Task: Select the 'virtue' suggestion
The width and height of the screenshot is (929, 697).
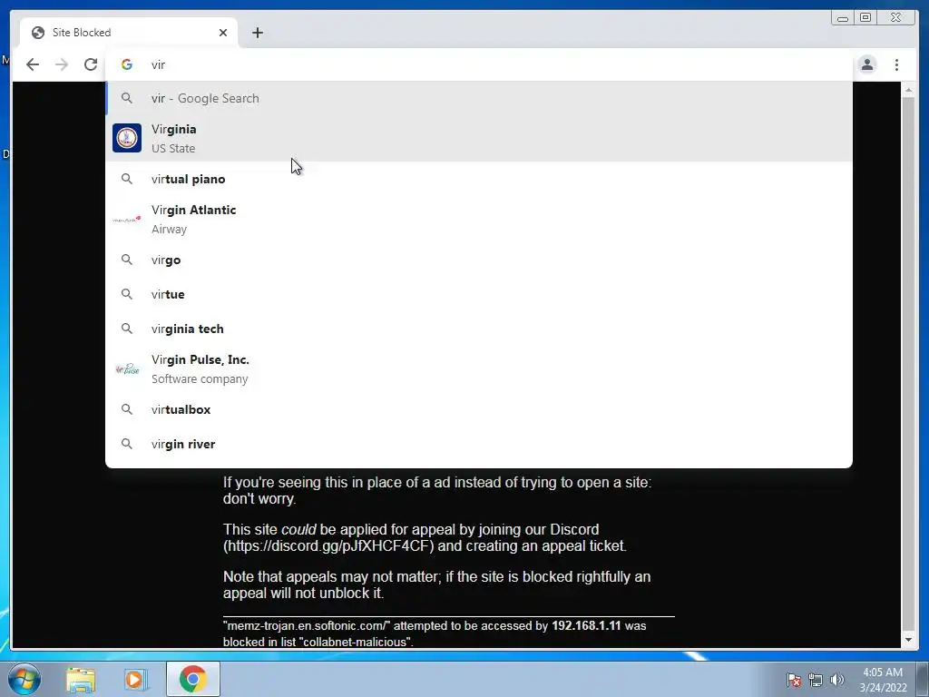Action: click(479, 294)
